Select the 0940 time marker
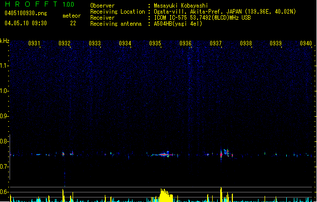Screen dimensions: 317x202 pos(306,43)
